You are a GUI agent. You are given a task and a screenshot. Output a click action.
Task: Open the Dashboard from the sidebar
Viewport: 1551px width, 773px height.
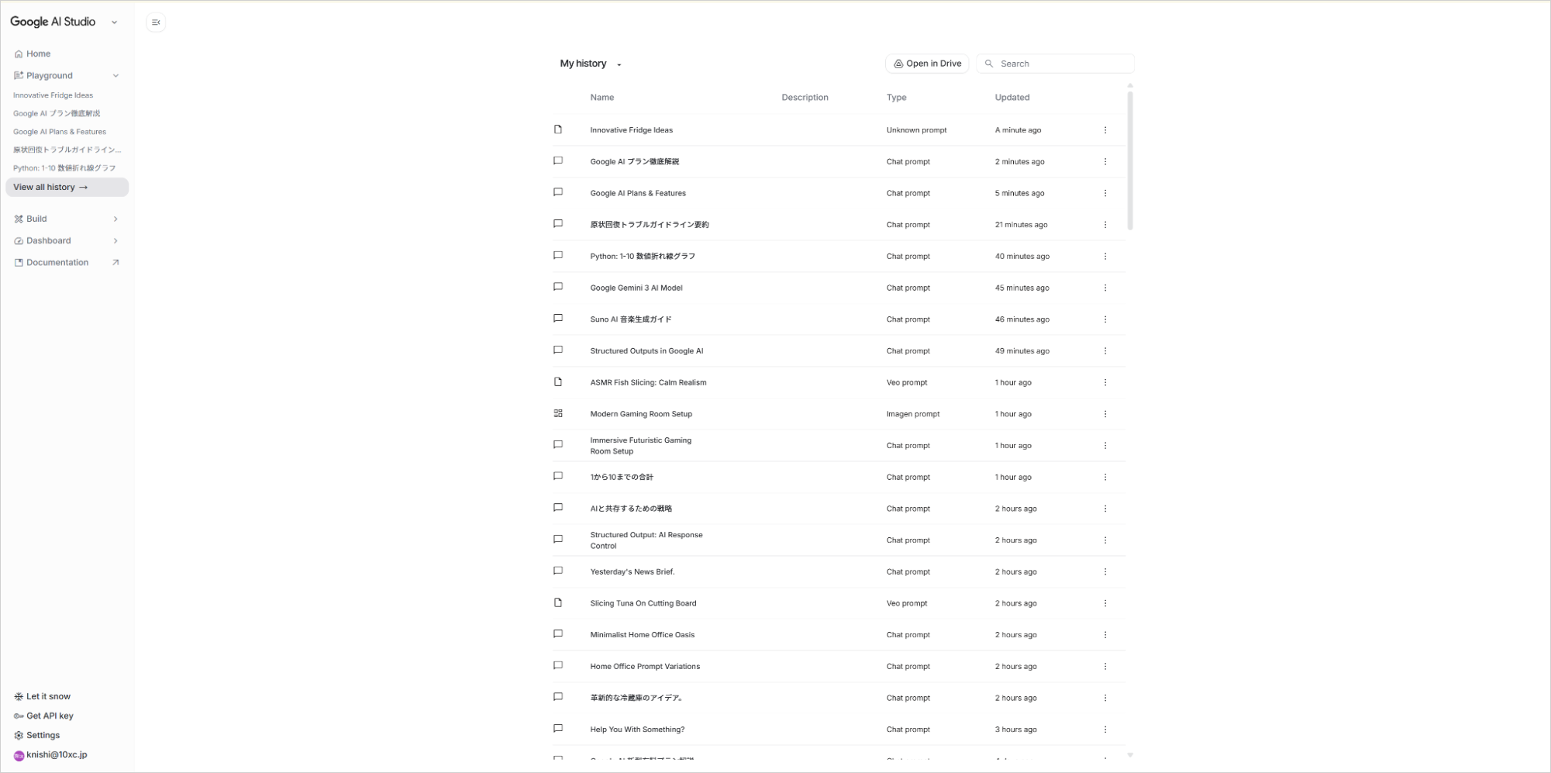[49, 240]
